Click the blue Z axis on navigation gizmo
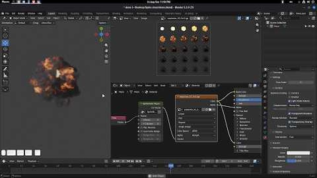The height and width of the screenshot is (178, 317). (101, 35)
